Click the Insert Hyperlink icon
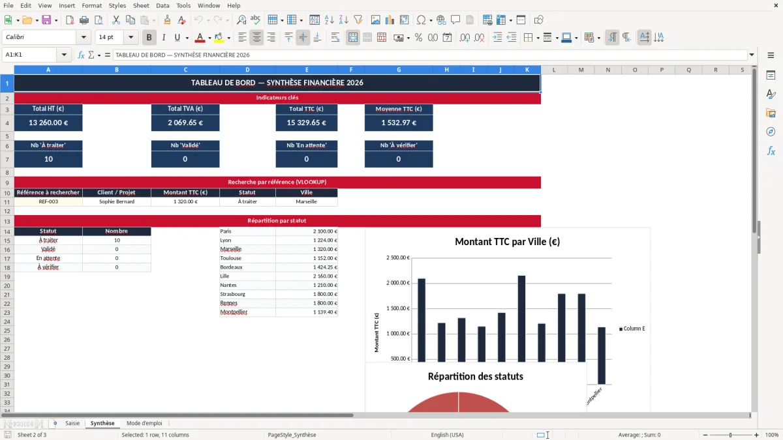This screenshot has width=783, height=440. 442,20
